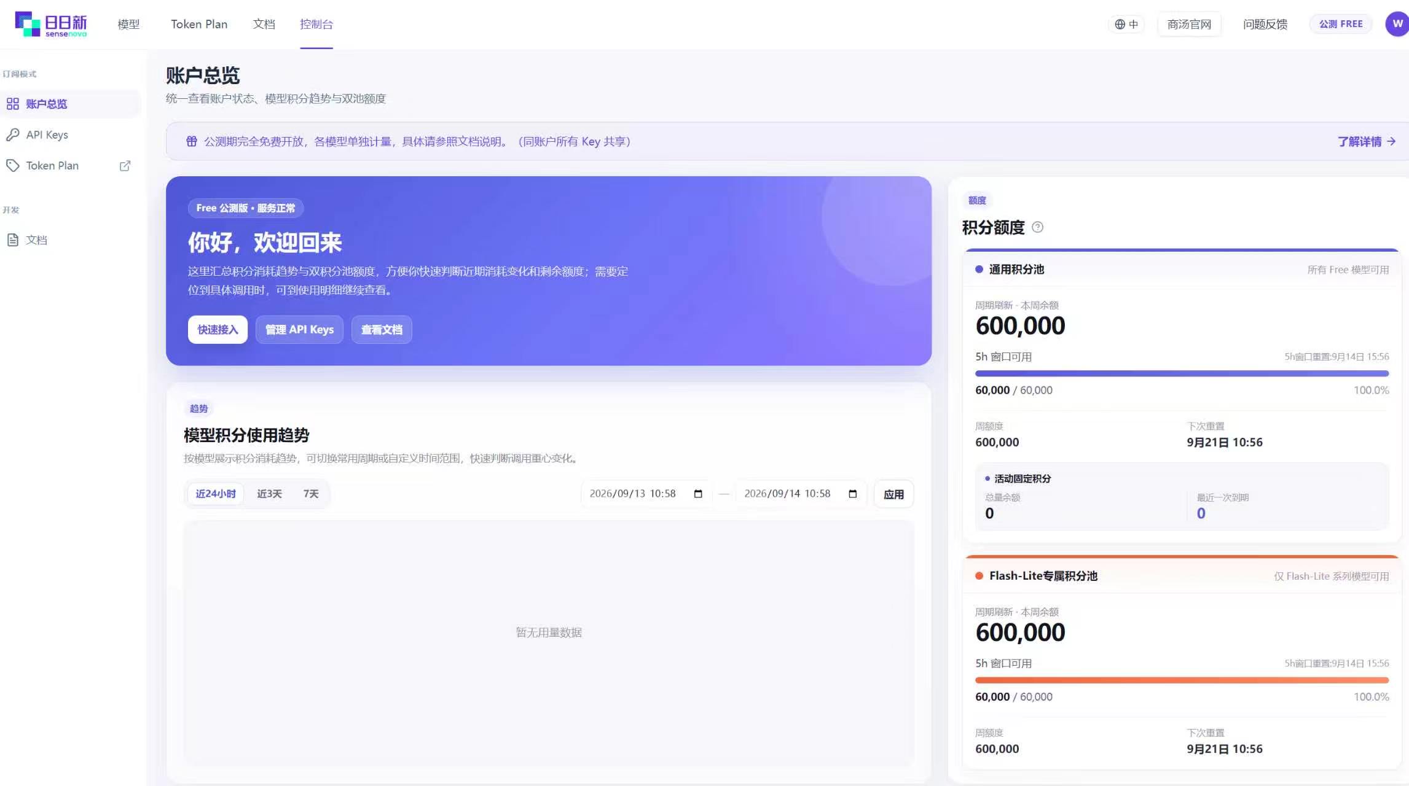The width and height of the screenshot is (1409, 786).
Task: Click the 模型积分使用趋势 heading
Action: 246,435
